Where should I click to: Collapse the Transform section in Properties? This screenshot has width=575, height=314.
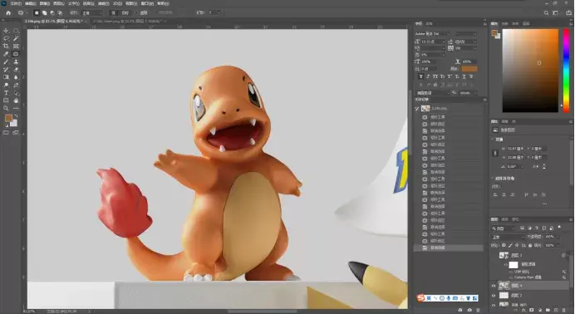pos(493,140)
